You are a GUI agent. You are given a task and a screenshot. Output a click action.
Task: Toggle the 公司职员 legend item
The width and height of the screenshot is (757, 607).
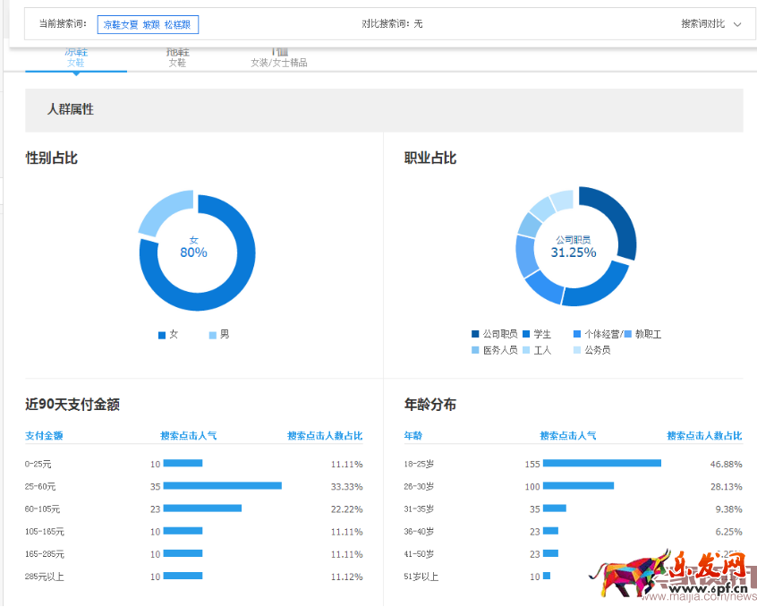pos(494,334)
